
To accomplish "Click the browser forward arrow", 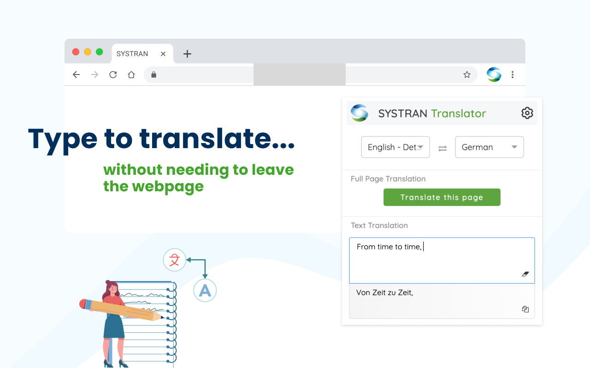I will coord(95,75).
